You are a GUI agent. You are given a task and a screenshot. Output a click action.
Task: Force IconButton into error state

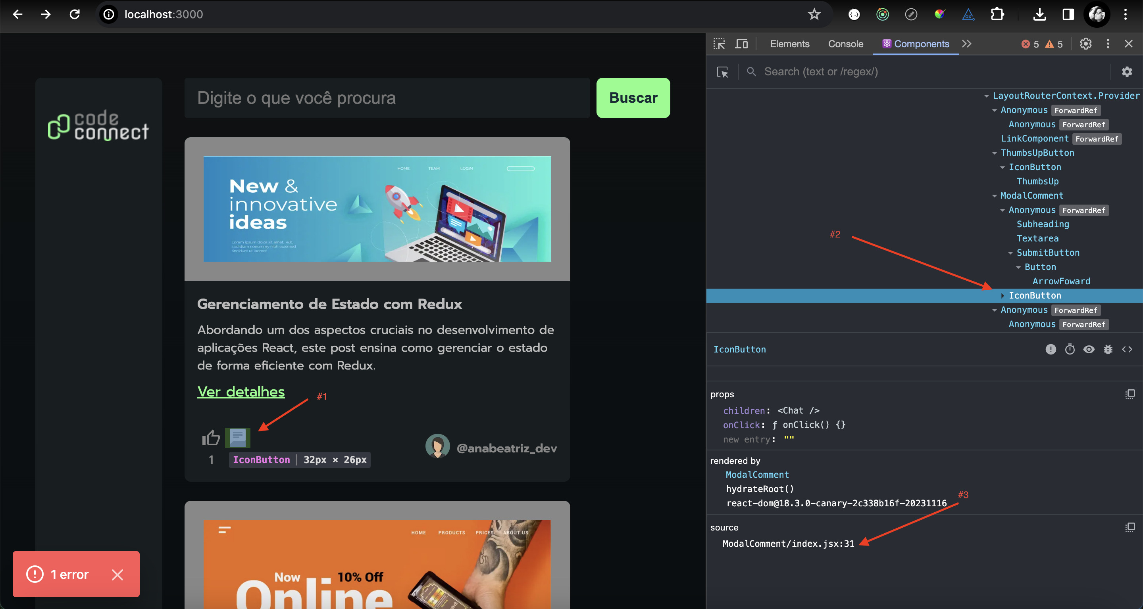click(x=1050, y=350)
